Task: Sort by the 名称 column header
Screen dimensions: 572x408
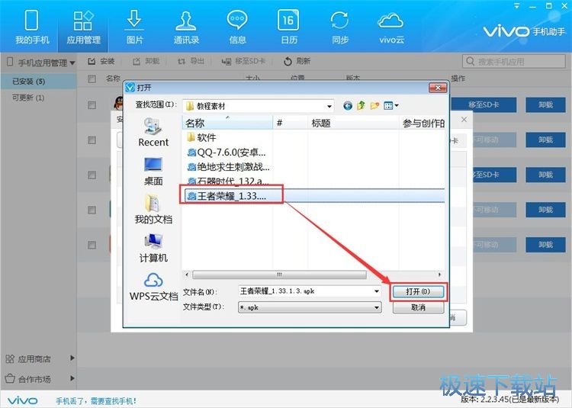Action: (x=227, y=123)
